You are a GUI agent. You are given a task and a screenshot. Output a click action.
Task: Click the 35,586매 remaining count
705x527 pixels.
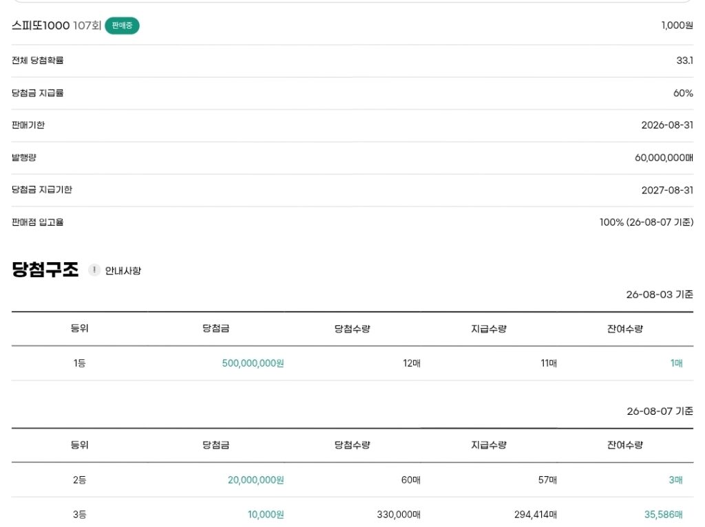pyautogui.click(x=663, y=515)
